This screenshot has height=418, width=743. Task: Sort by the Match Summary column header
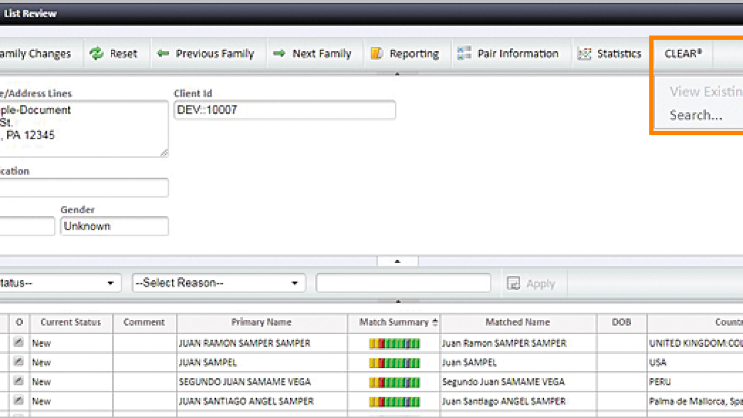coord(394,322)
